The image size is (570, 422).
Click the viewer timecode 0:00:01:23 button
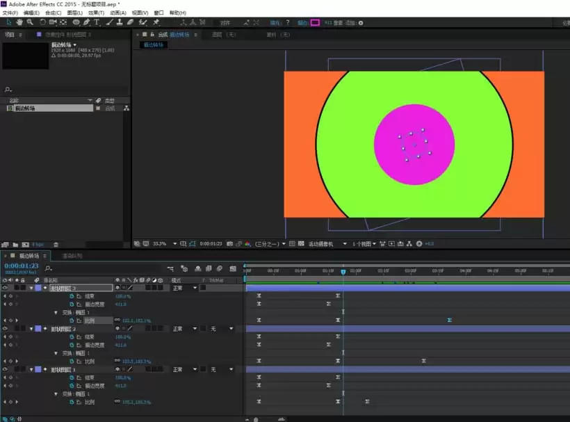coord(211,243)
